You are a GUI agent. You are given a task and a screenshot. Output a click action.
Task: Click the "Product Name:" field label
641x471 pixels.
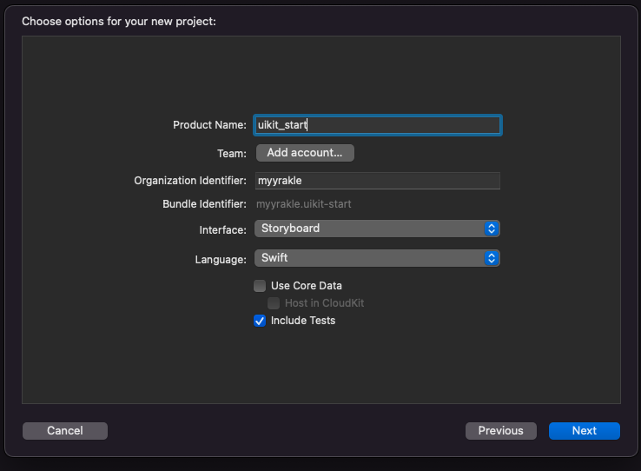click(x=210, y=125)
